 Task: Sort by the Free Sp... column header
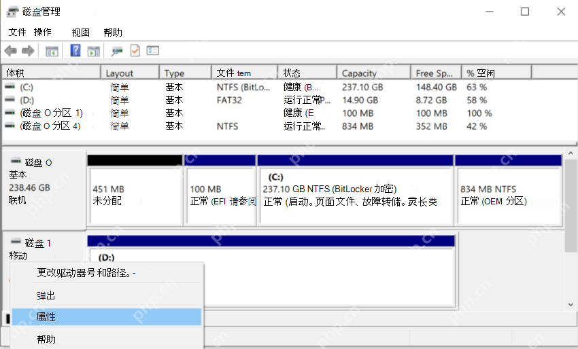pyautogui.click(x=436, y=73)
